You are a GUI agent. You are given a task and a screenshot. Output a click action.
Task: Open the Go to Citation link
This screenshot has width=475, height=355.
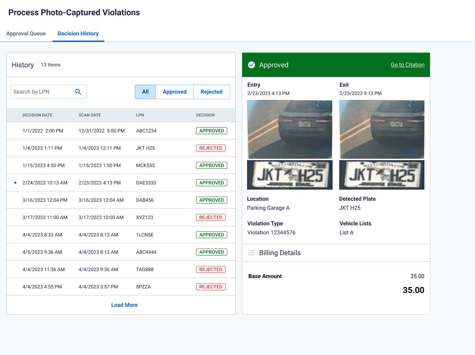407,65
